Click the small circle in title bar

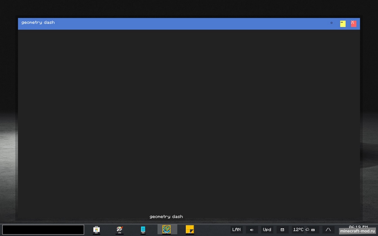pos(331,23)
